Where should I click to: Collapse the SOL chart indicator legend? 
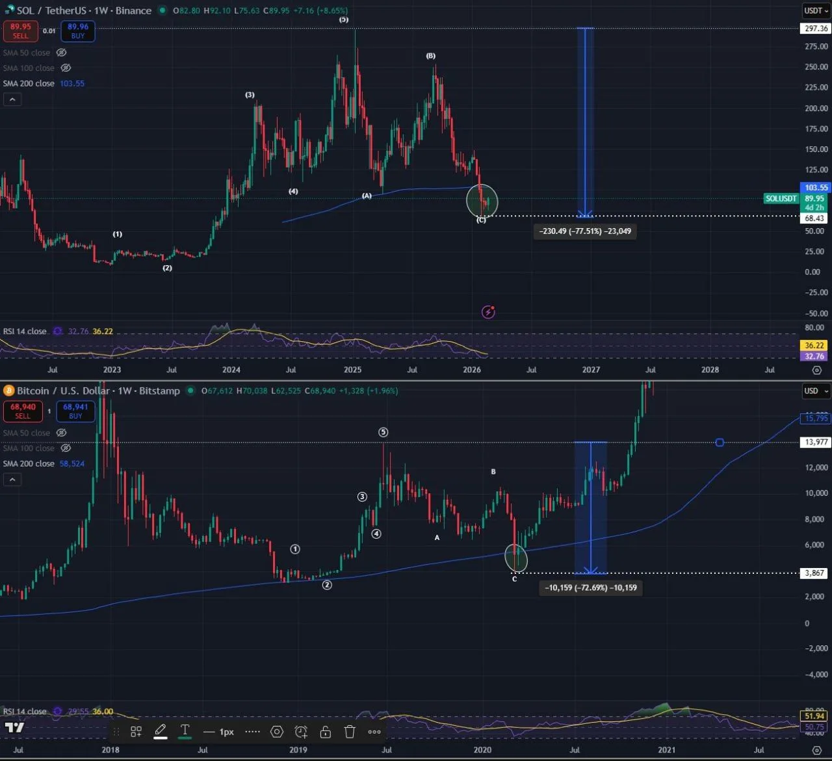pyautogui.click(x=12, y=99)
